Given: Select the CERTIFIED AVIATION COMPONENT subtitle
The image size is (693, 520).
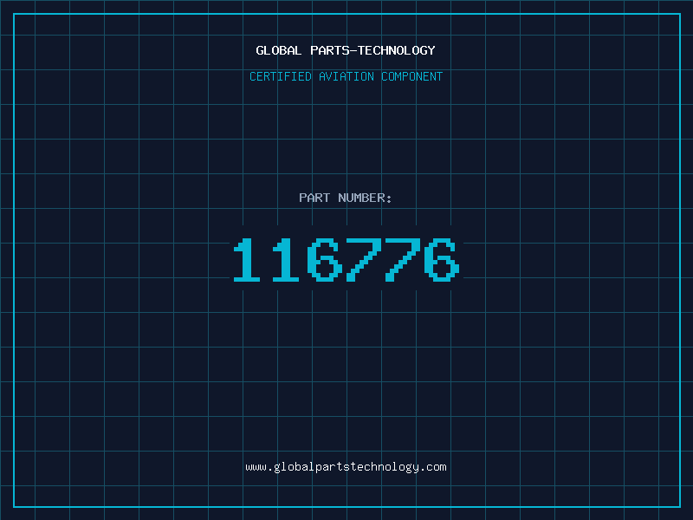Looking at the screenshot, I should coord(346,76).
